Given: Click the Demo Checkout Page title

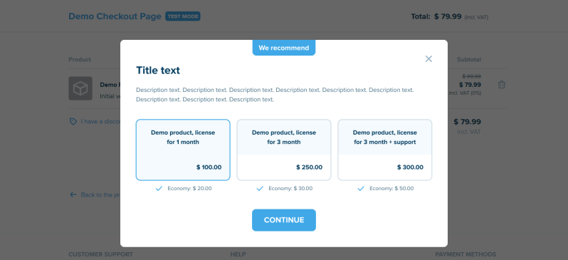Looking at the screenshot, I should point(115,16).
